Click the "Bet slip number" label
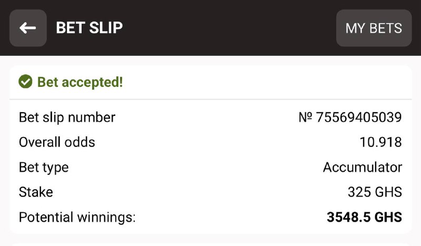Screen dimensions: 421x246 (x=67, y=117)
